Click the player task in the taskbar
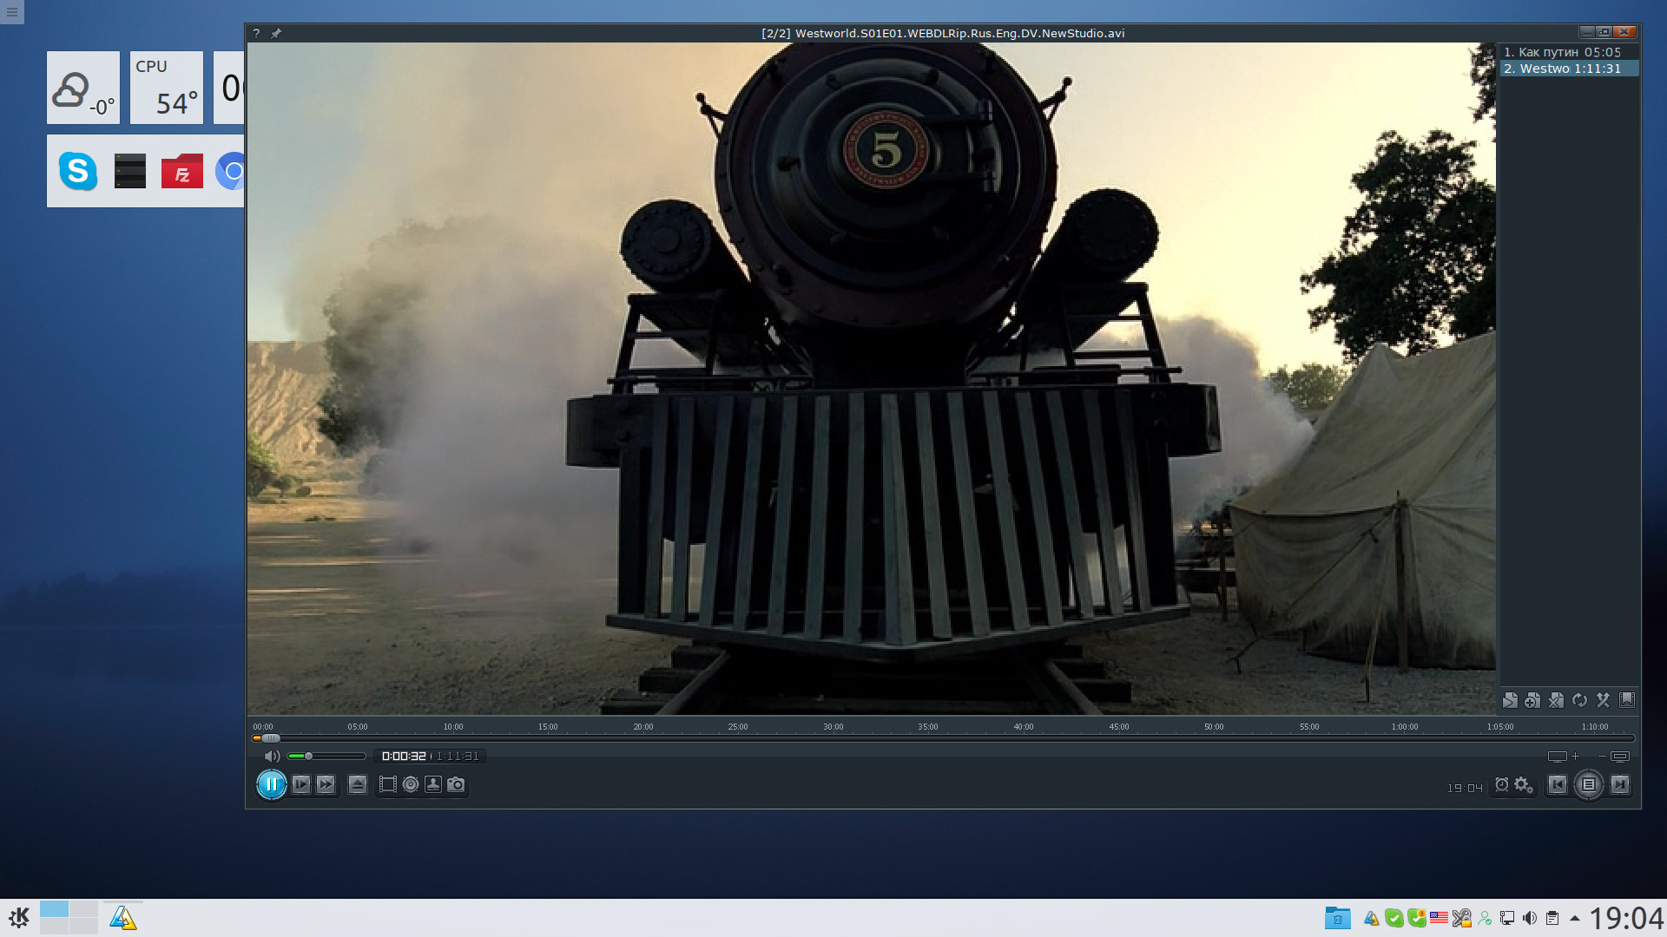This screenshot has height=937, width=1667. tap(123, 918)
